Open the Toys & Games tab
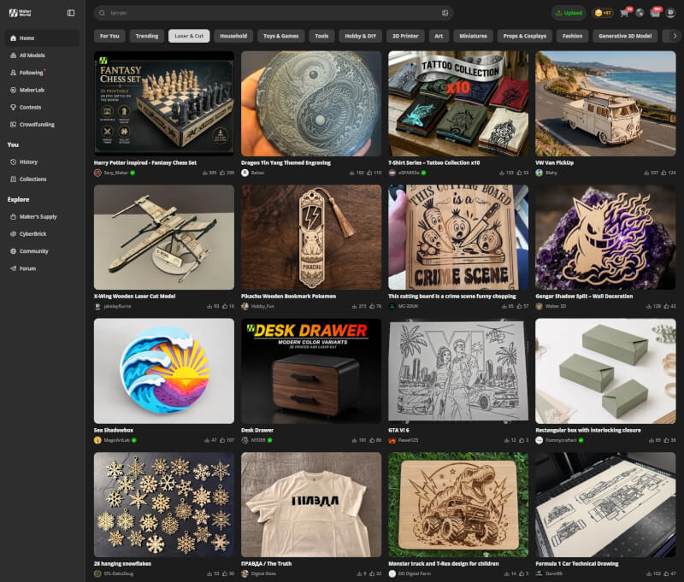 [x=281, y=36]
